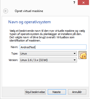Go back with the circular arrow icon
Viewport: 90px width, 99px height.
click(x=6, y=11)
